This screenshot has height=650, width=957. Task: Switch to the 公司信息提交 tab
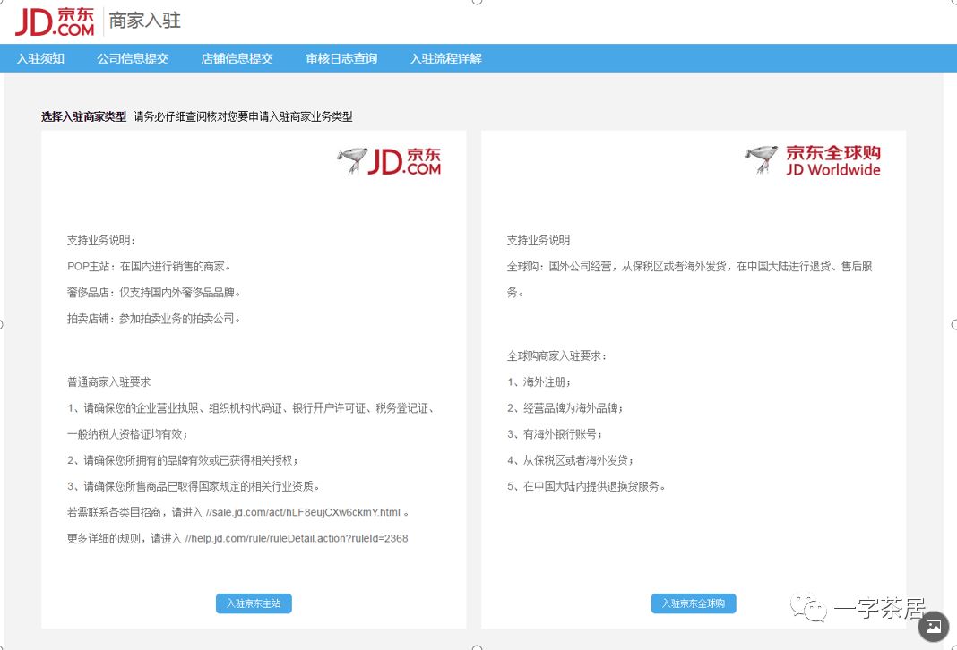pyautogui.click(x=133, y=58)
